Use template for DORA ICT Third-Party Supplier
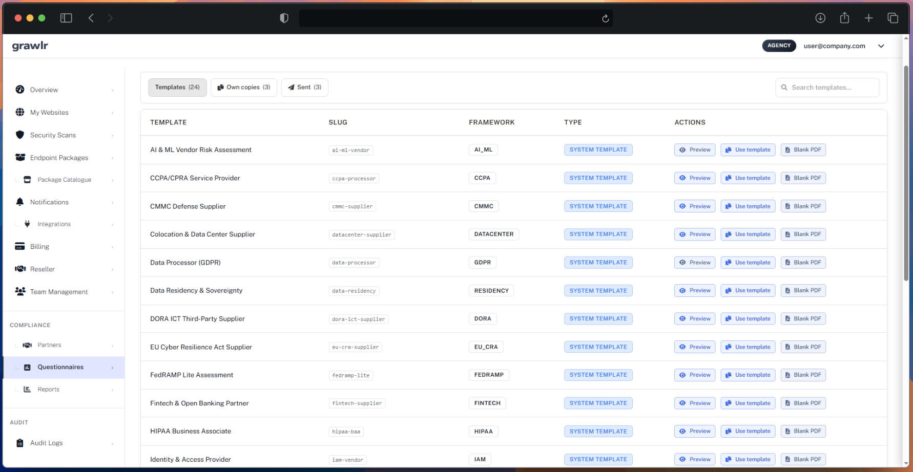Viewport: 913px width, 472px height. [x=748, y=318]
